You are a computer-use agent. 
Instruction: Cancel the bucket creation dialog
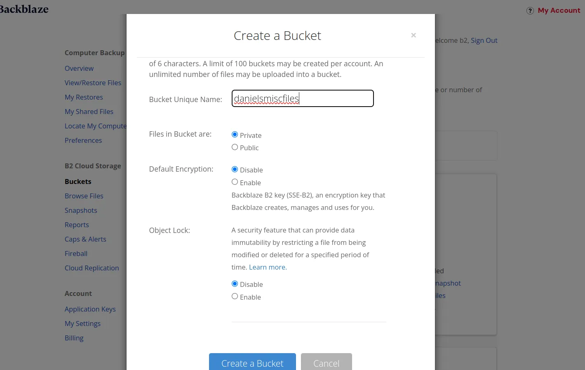(x=327, y=362)
